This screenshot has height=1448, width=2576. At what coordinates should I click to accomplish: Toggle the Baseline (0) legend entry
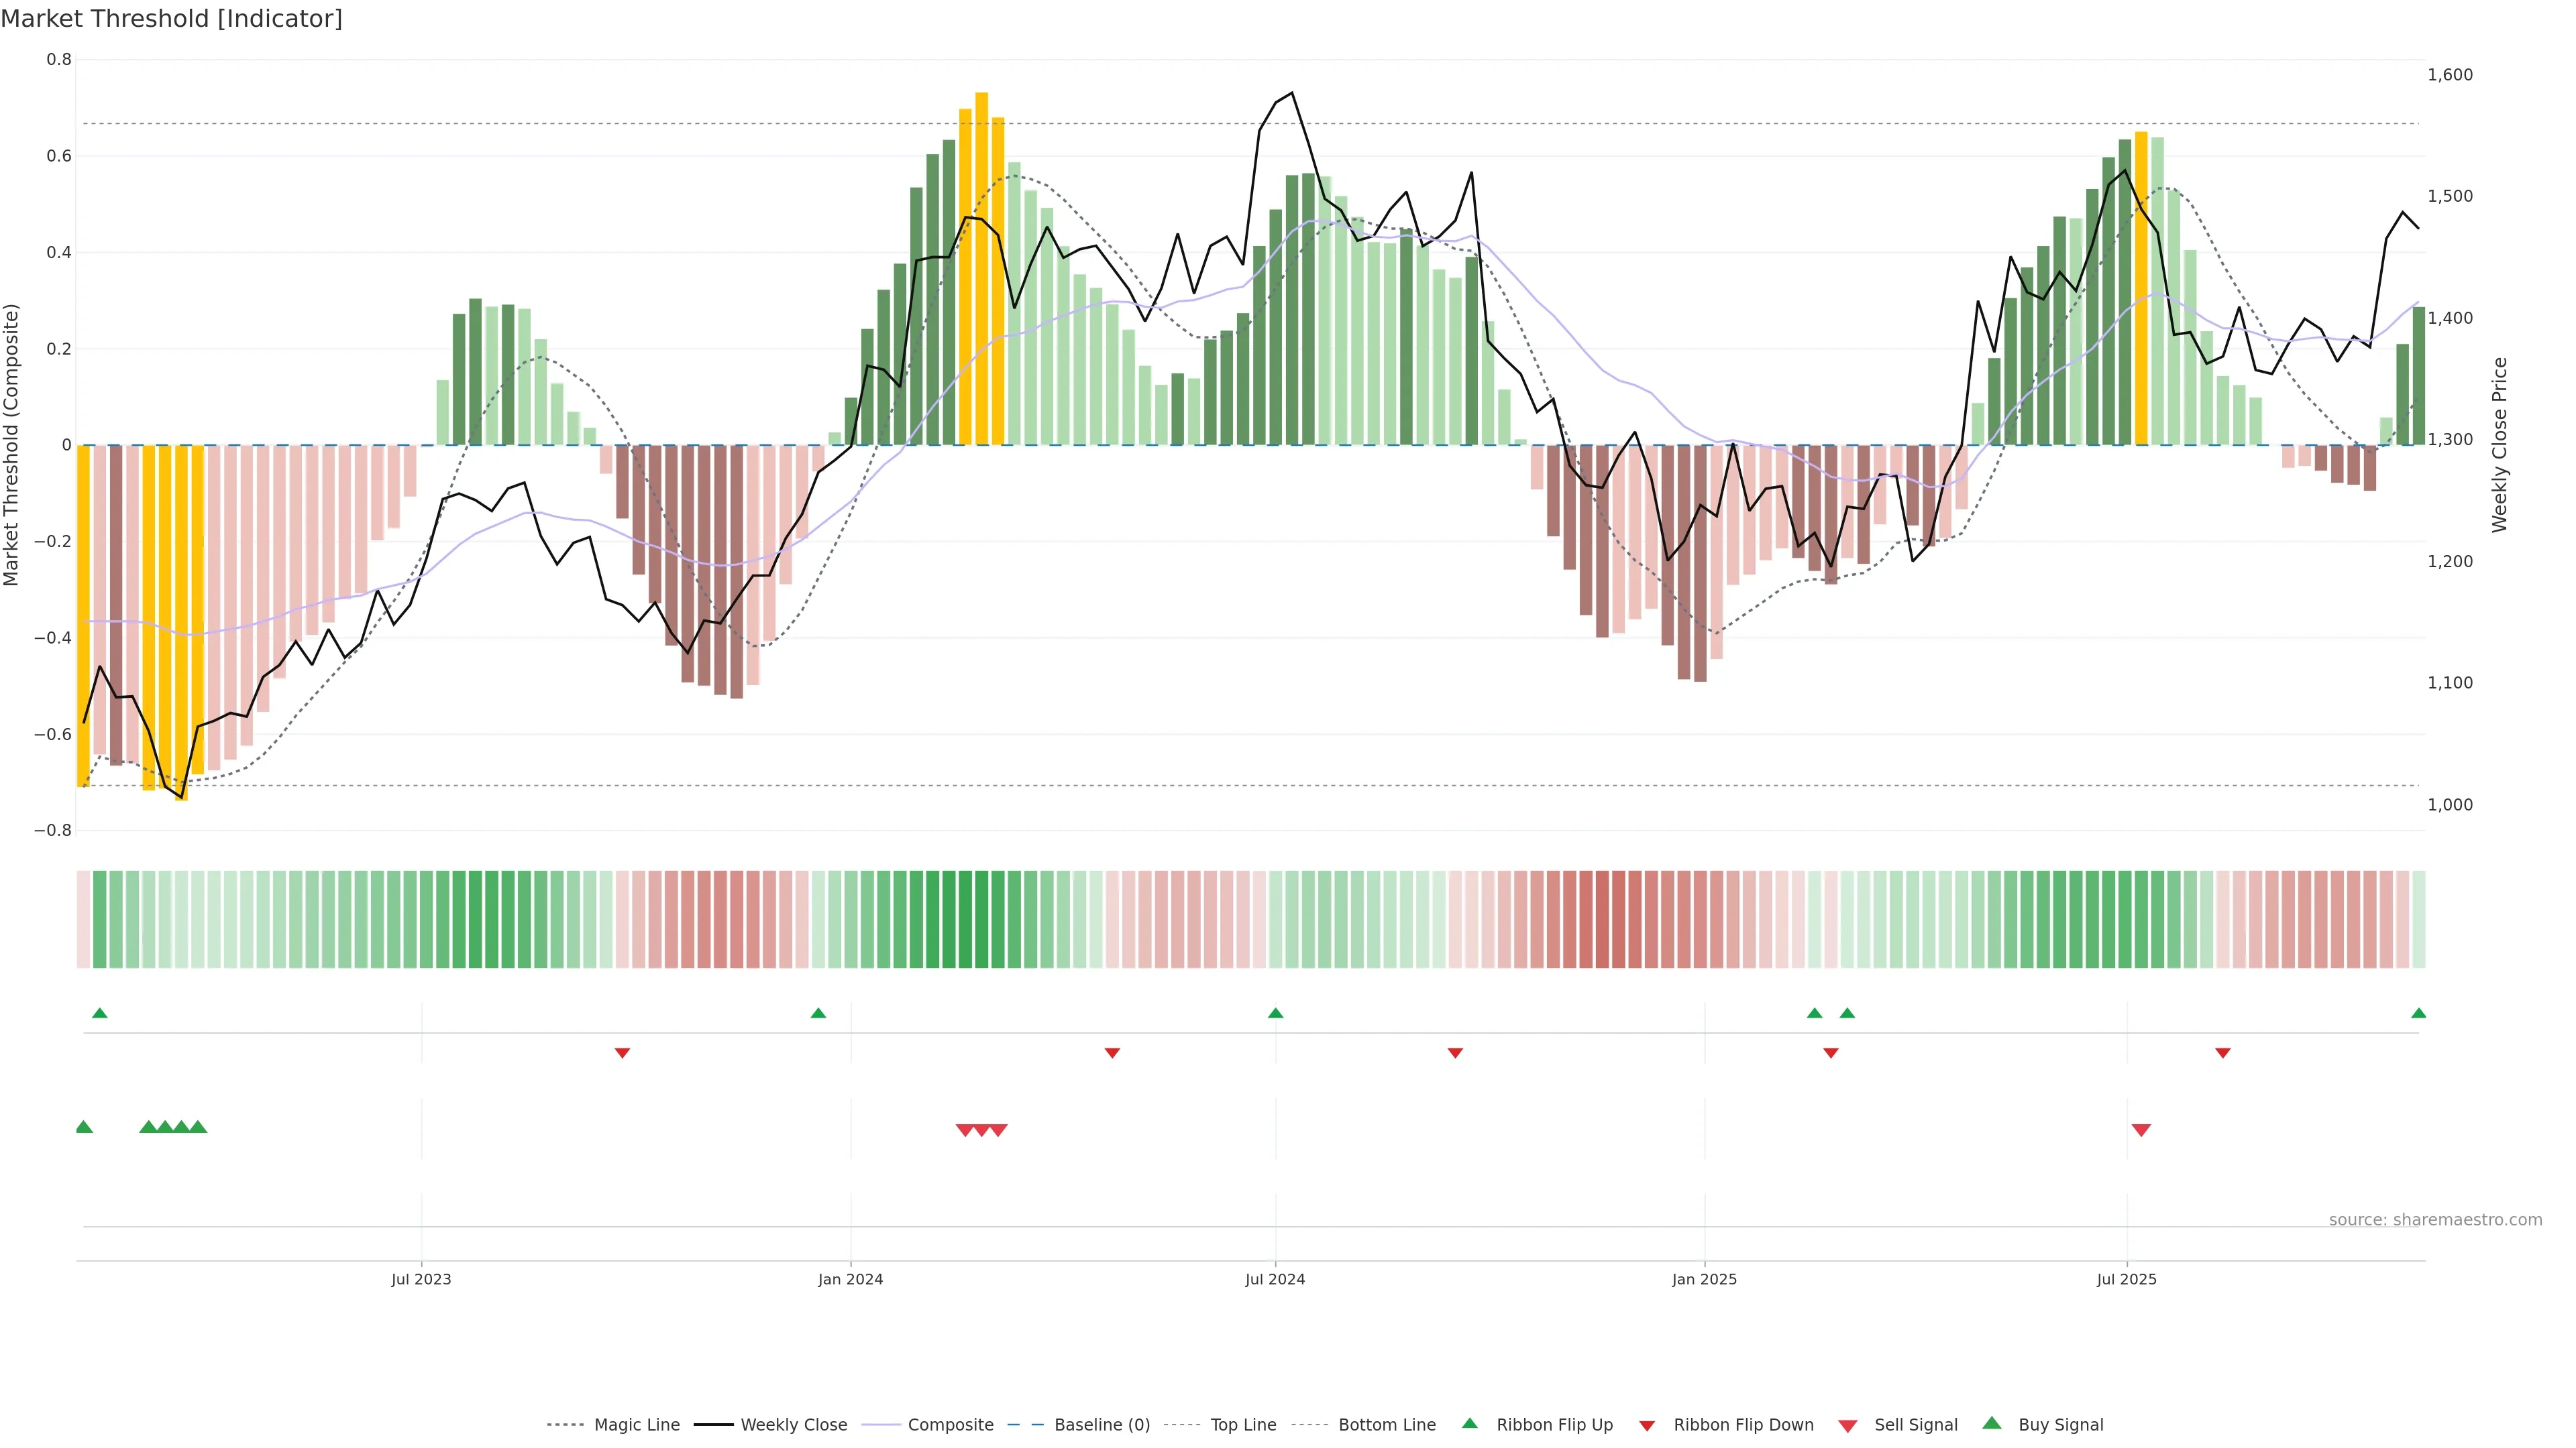[x=1101, y=1425]
